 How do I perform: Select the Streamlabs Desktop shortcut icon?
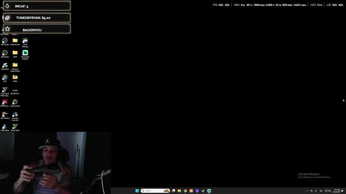pyautogui.click(x=25, y=55)
